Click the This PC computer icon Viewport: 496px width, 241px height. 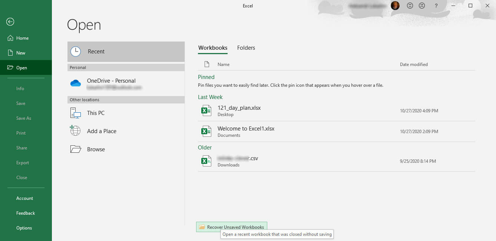click(x=76, y=113)
